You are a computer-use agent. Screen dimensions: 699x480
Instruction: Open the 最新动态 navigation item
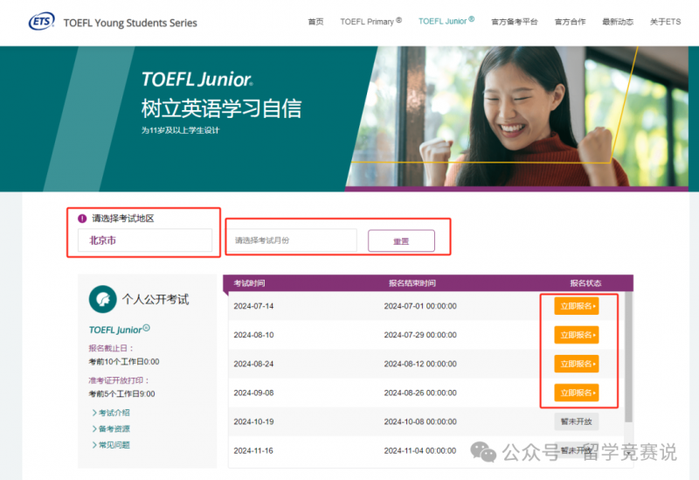tap(618, 21)
